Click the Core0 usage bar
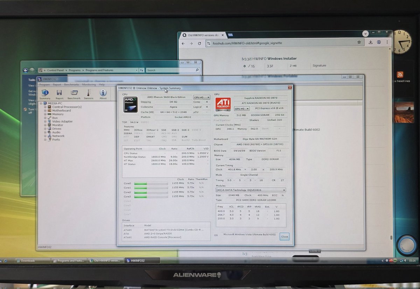 click(151, 183)
